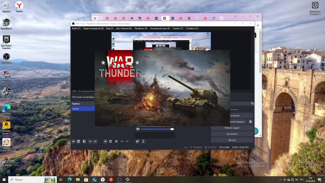
Task: Adjust the audio mixer volume slider
Action: [157, 129]
